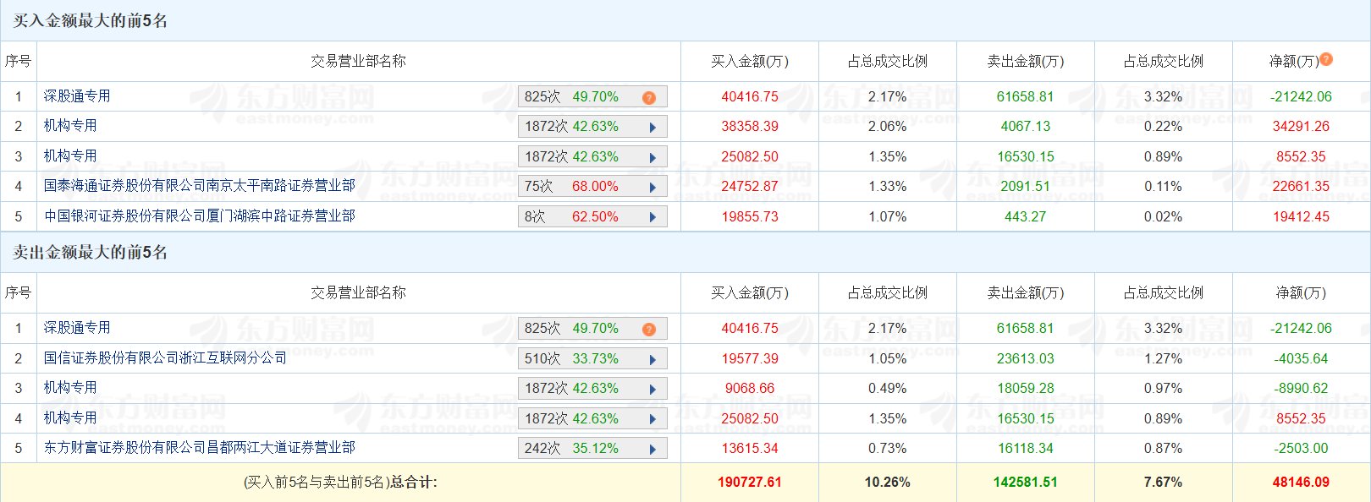Click blue arrow icon in 东方财富证券 row

pos(652,449)
